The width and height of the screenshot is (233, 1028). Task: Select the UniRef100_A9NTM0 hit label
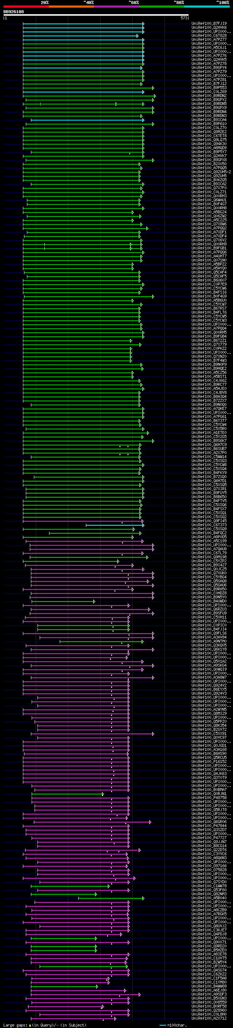[x=209, y=641]
